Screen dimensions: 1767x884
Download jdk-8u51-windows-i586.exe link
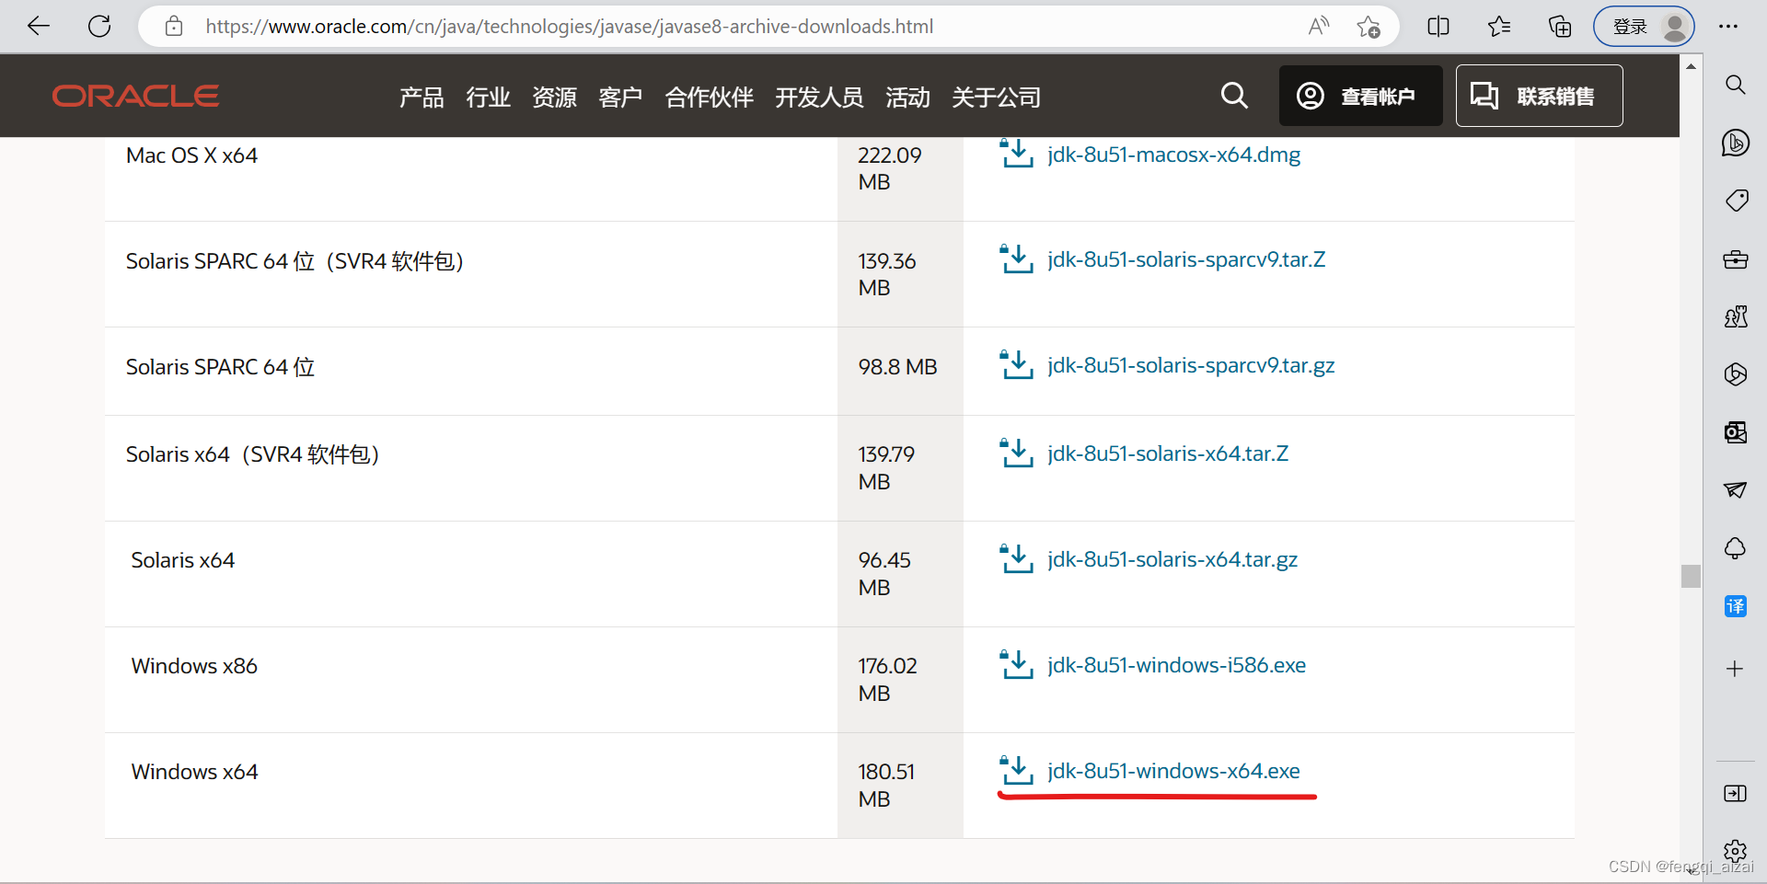1176,665
